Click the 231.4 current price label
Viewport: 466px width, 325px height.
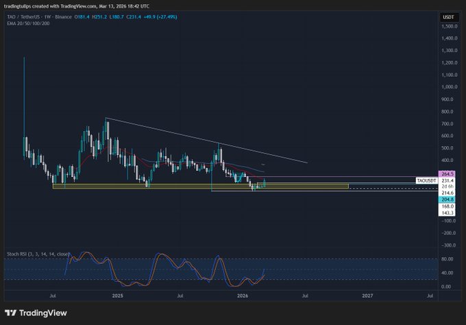[x=447, y=180]
